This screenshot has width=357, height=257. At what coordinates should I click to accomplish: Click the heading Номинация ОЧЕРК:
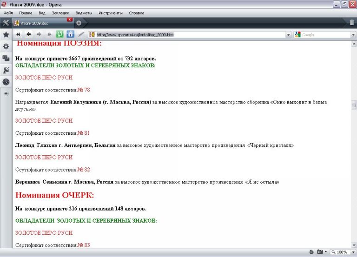tap(55, 195)
